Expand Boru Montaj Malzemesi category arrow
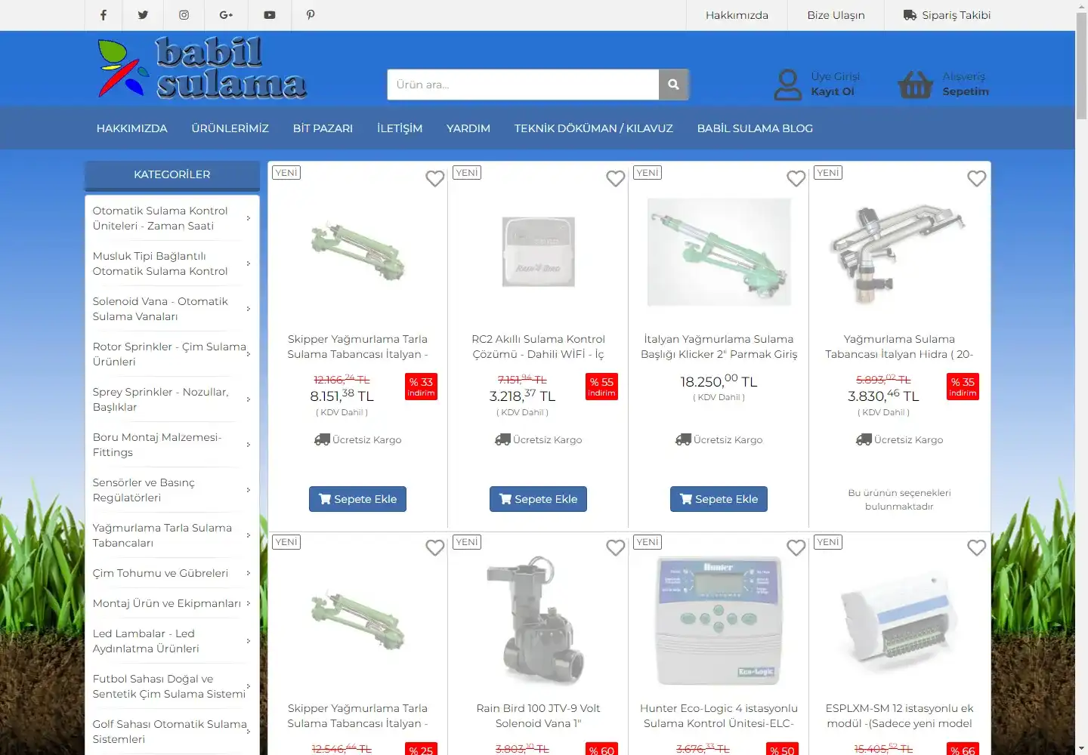The image size is (1088, 755). (x=249, y=445)
